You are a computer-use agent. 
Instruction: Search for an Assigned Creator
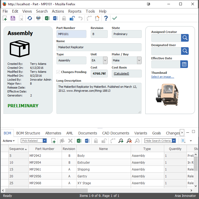(185, 38)
